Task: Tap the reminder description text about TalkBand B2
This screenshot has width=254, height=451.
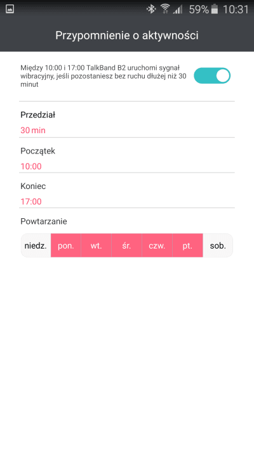Action: coord(104,76)
